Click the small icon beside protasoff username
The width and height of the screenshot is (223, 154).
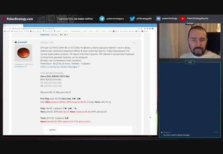(x=16, y=42)
